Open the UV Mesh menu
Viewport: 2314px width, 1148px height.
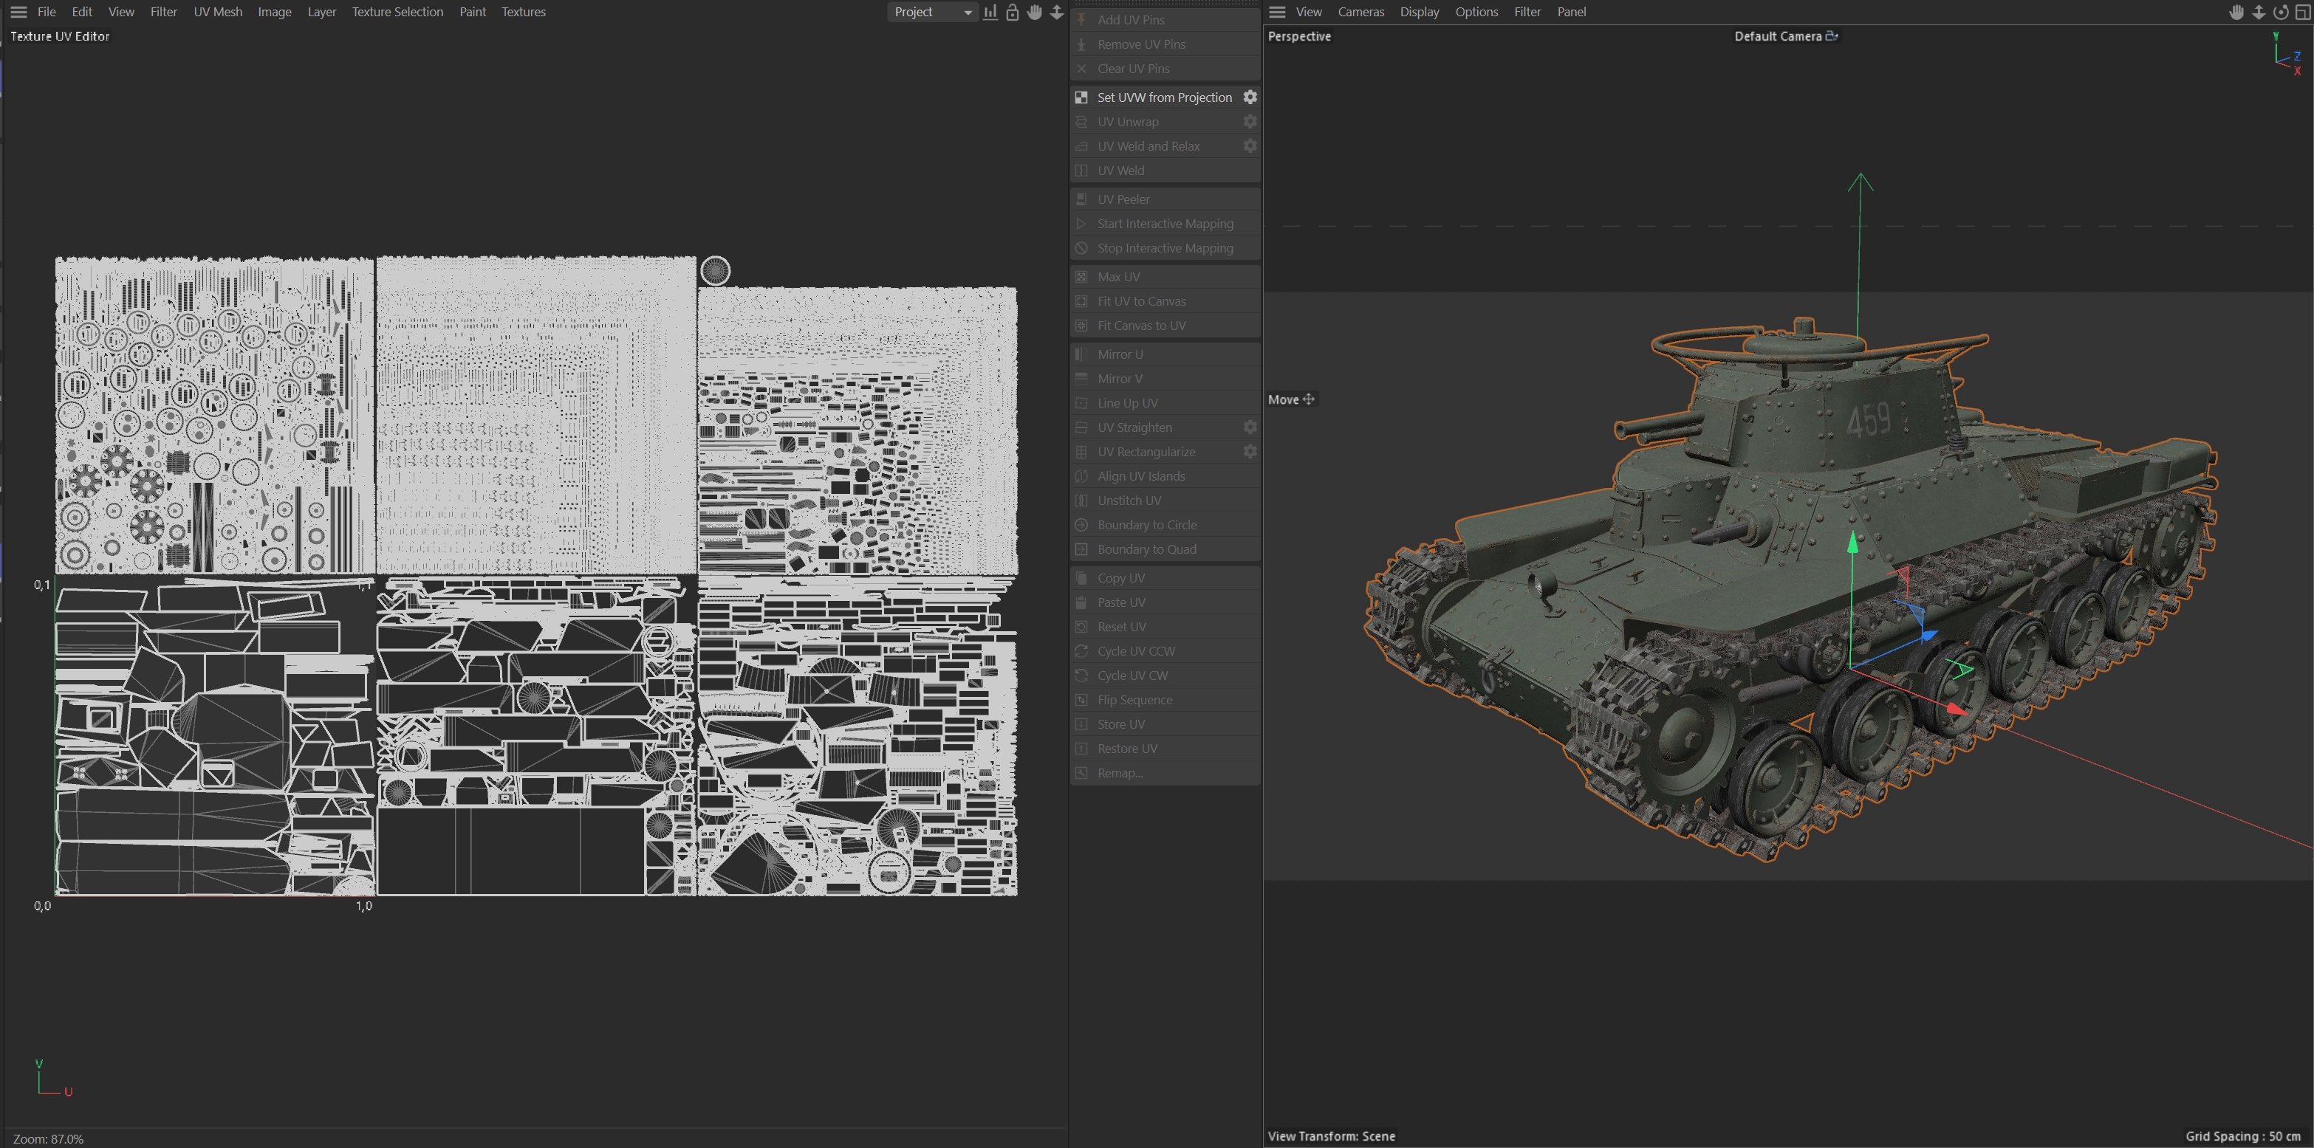[217, 12]
